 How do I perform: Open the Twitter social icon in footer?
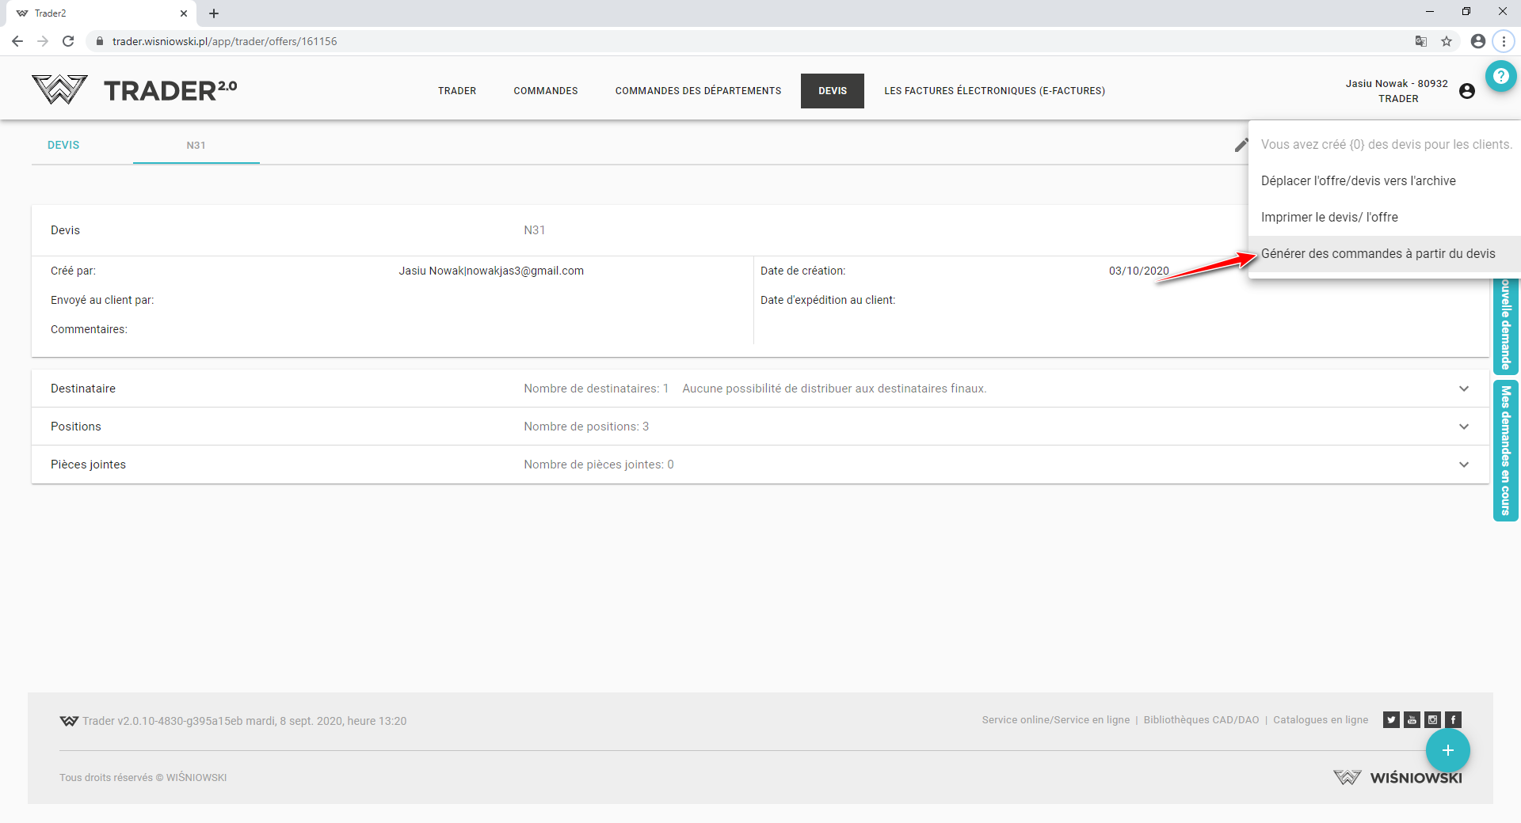pos(1391,719)
